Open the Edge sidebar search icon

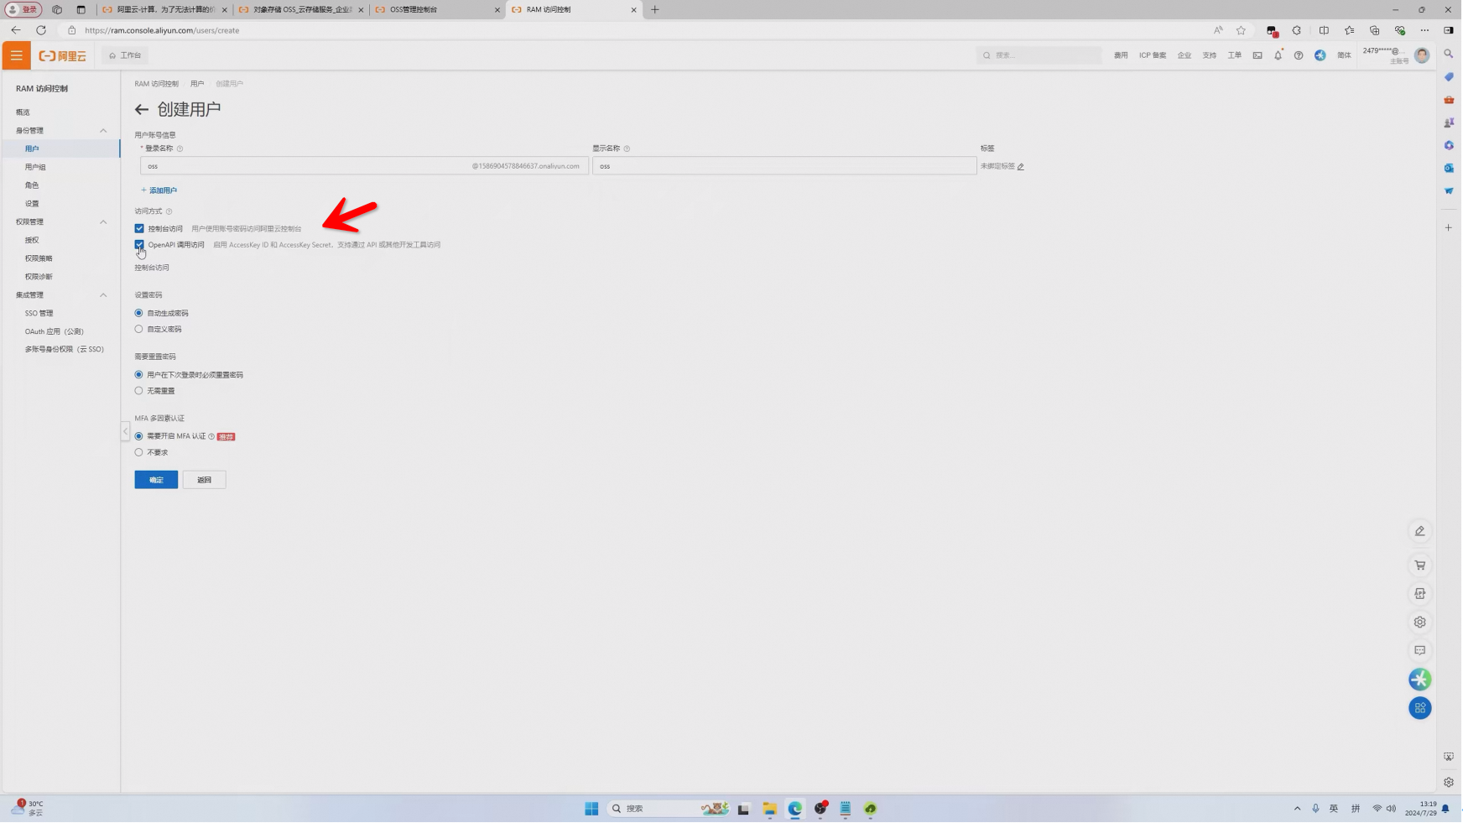[x=1449, y=54]
